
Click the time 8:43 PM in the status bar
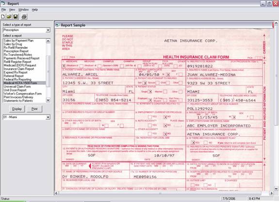[x=254, y=199]
